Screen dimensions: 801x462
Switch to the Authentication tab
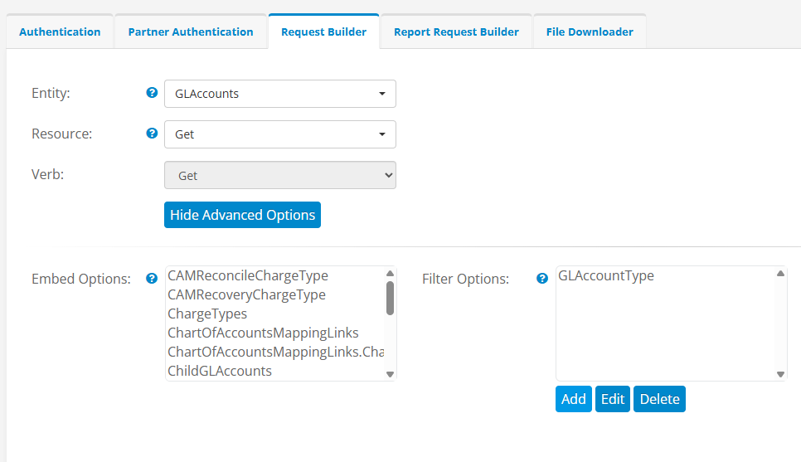60,32
